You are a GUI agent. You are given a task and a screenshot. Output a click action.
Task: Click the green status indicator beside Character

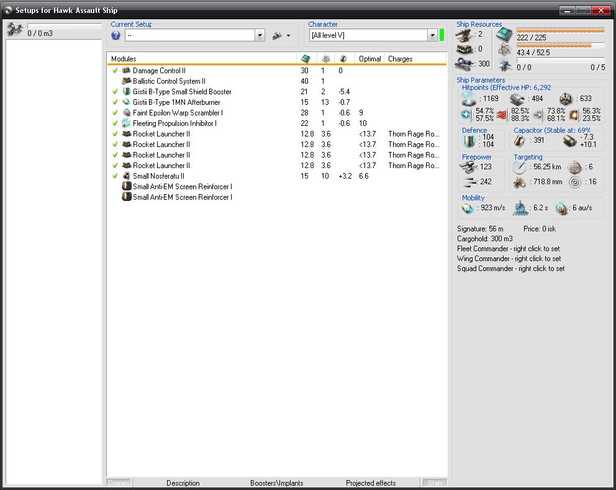[x=442, y=35]
